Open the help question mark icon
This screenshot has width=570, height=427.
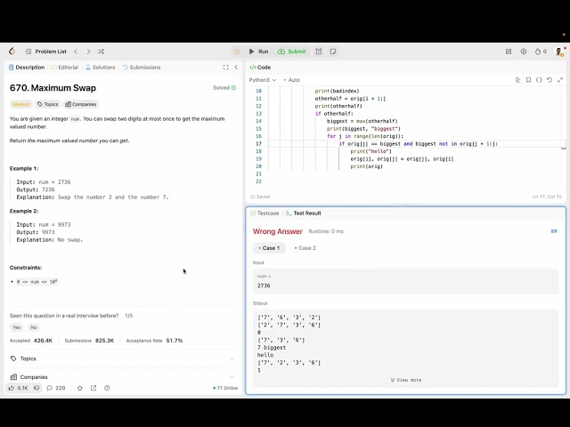(107, 388)
